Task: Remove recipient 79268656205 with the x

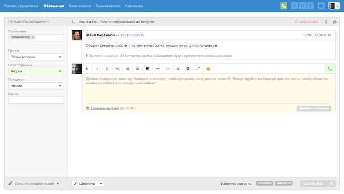Action: pyautogui.click(x=32, y=38)
